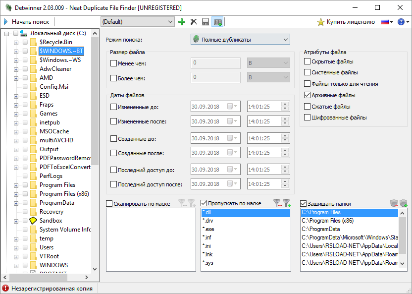Image resolution: width=412 pixels, height=294 pixels.
Task: Open the (Default) profile dropdown
Action: coord(138,22)
